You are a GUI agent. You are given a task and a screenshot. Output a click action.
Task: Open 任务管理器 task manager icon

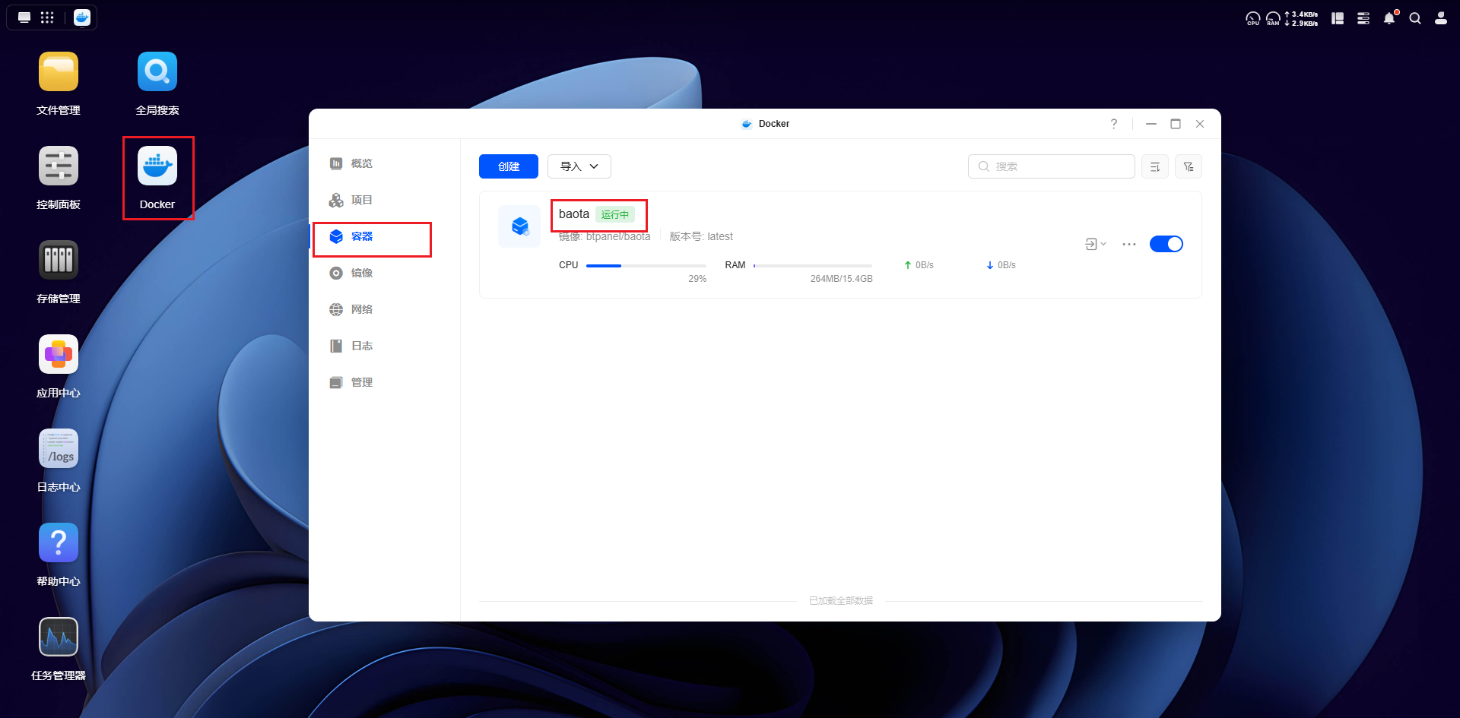pyautogui.click(x=59, y=637)
